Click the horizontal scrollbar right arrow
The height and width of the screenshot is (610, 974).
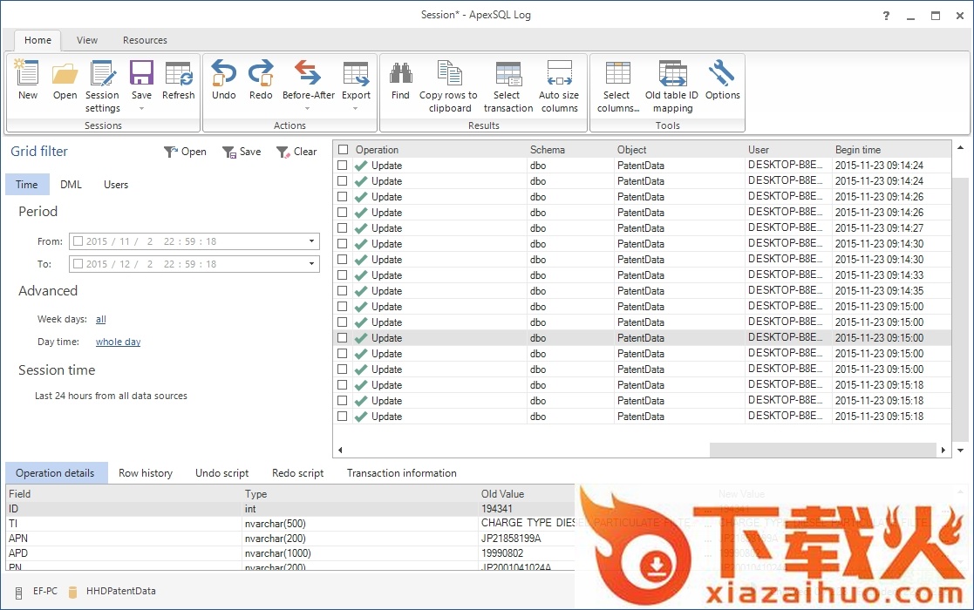943,450
